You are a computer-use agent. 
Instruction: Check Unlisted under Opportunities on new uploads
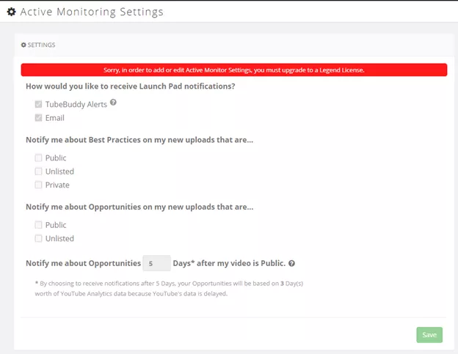tap(39, 238)
